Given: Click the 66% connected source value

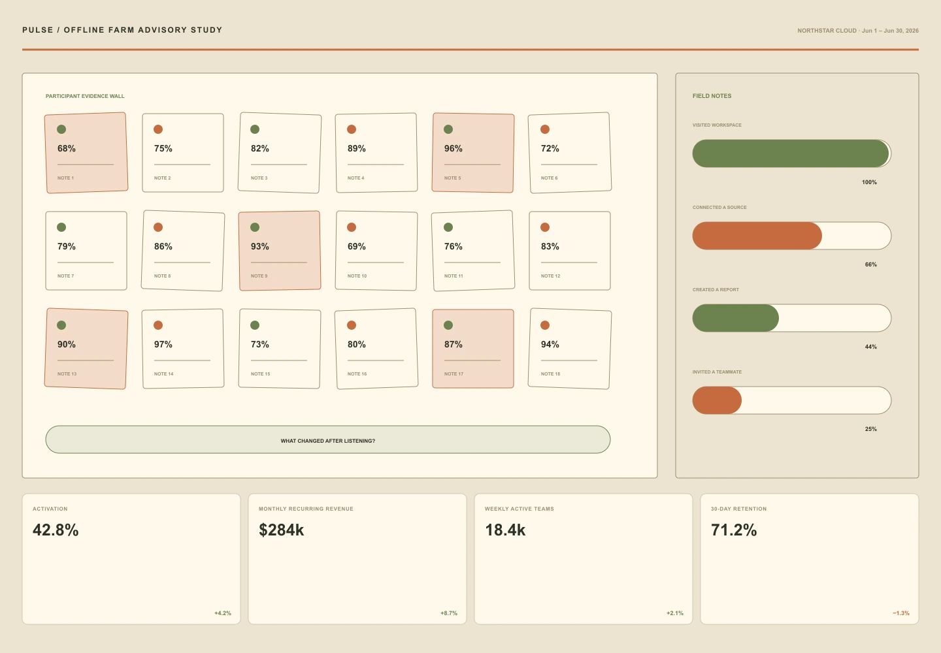Looking at the screenshot, I should pos(871,264).
